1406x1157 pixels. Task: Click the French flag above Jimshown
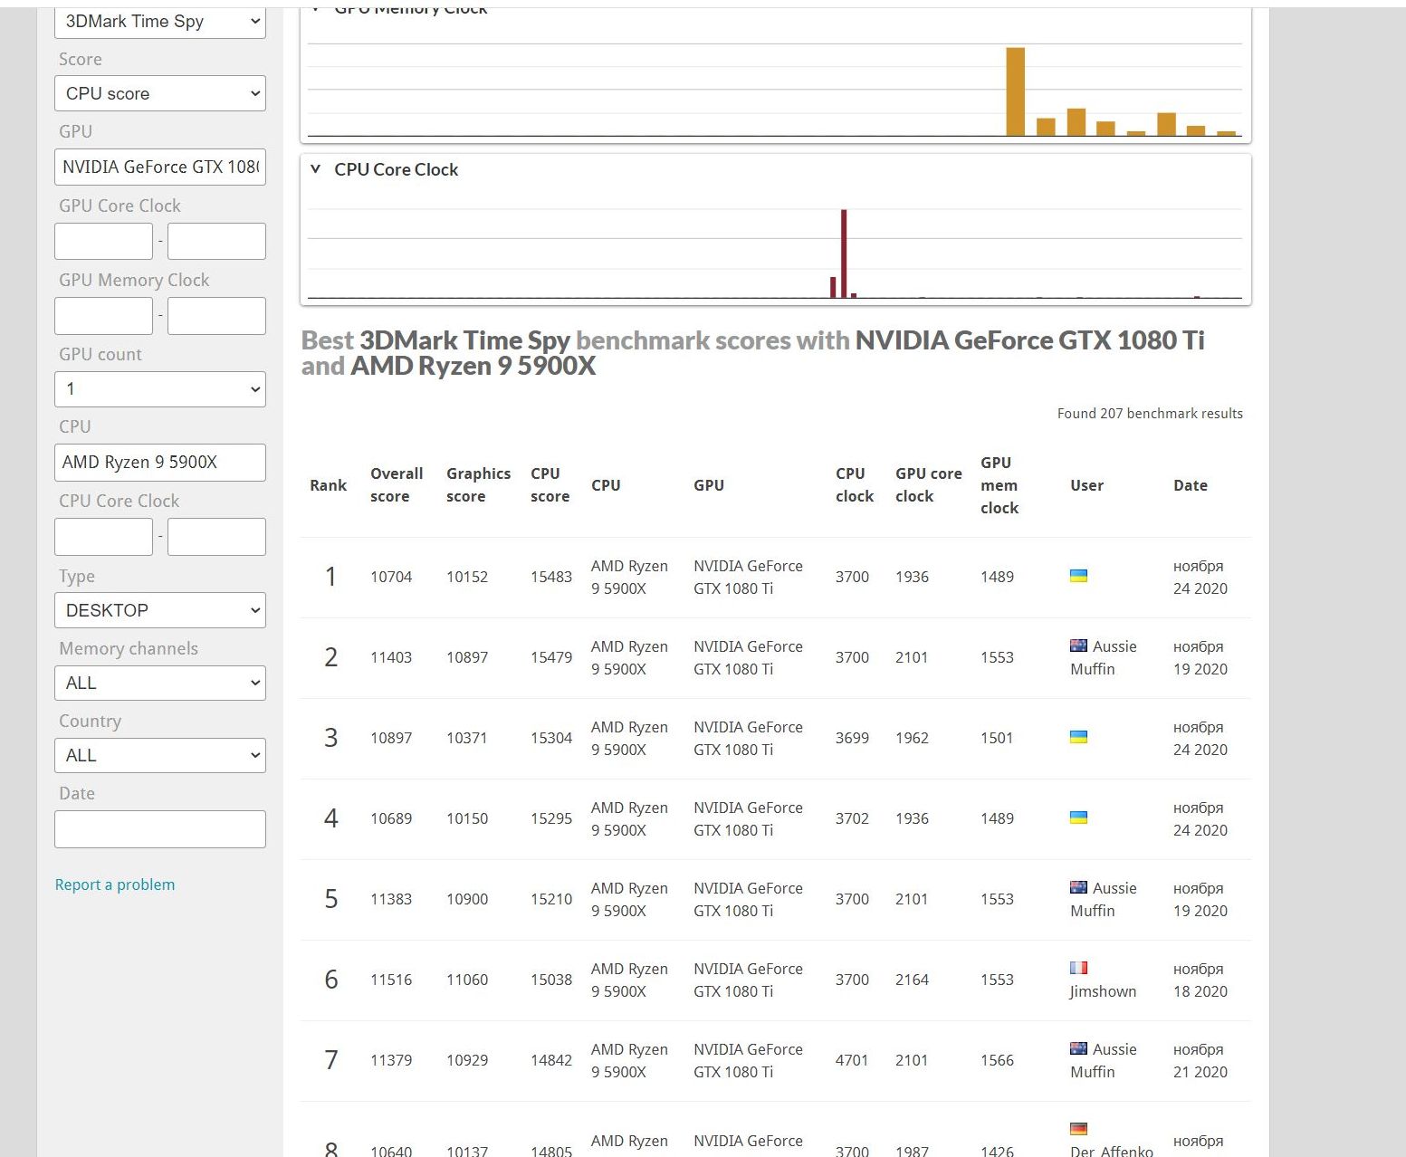pyautogui.click(x=1078, y=968)
